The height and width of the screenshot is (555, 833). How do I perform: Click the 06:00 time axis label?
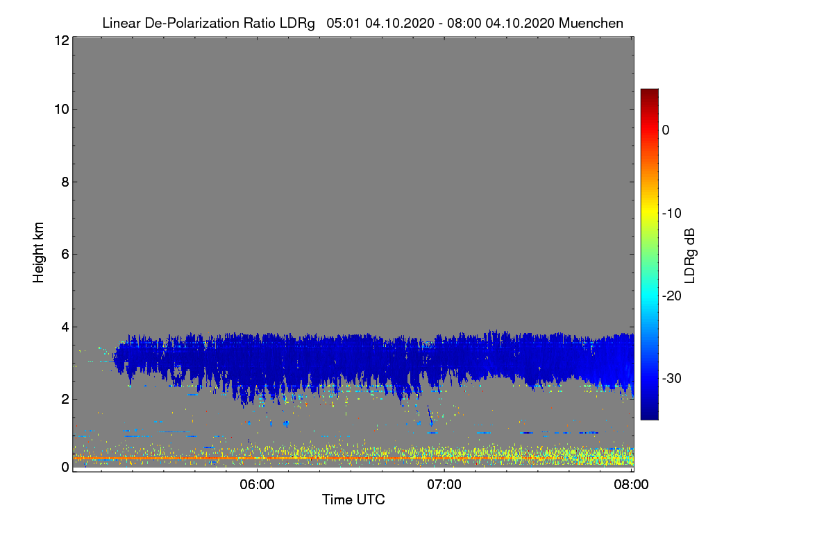pos(257,485)
